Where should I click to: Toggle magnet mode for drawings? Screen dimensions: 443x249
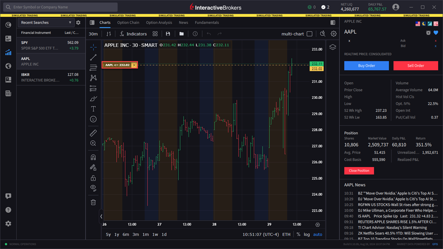93,157
